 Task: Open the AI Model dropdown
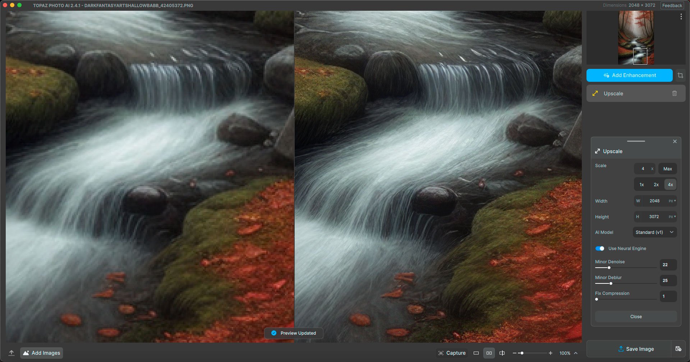[x=654, y=232]
